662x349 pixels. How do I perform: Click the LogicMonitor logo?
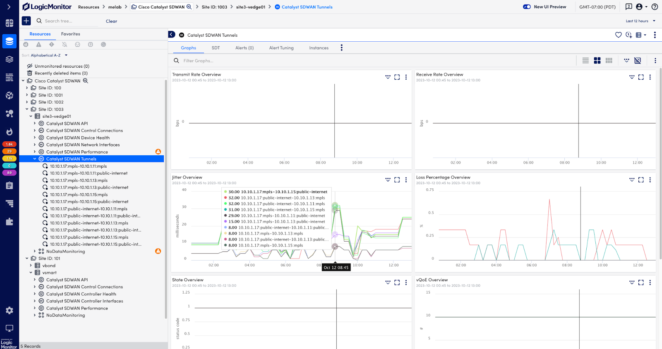coord(47,7)
